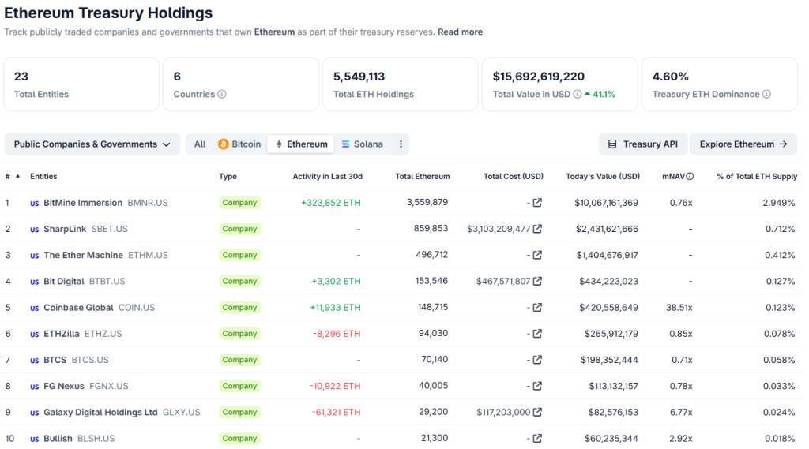Click the $3,103,209,477 total cost value
The height and width of the screenshot is (449, 809).
(x=499, y=229)
